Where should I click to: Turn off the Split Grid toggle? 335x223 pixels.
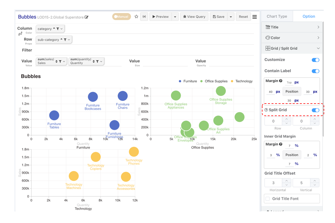click(x=315, y=110)
